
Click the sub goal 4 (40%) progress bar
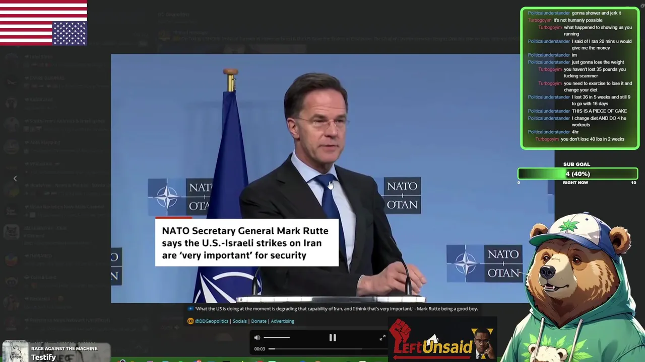[x=577, y=174]
